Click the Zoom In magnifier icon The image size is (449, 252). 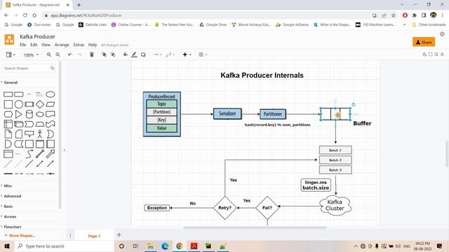click(x=49, y=55)
